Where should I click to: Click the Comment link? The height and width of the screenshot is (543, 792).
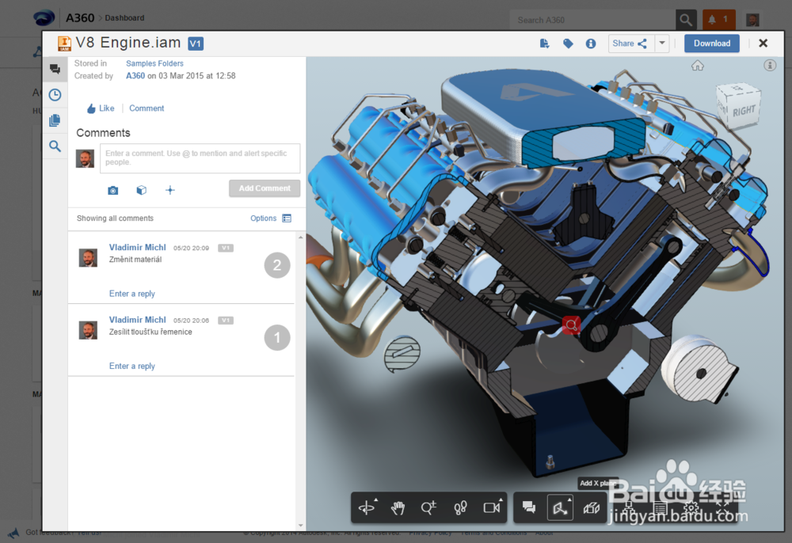click(x=147, y=108)
